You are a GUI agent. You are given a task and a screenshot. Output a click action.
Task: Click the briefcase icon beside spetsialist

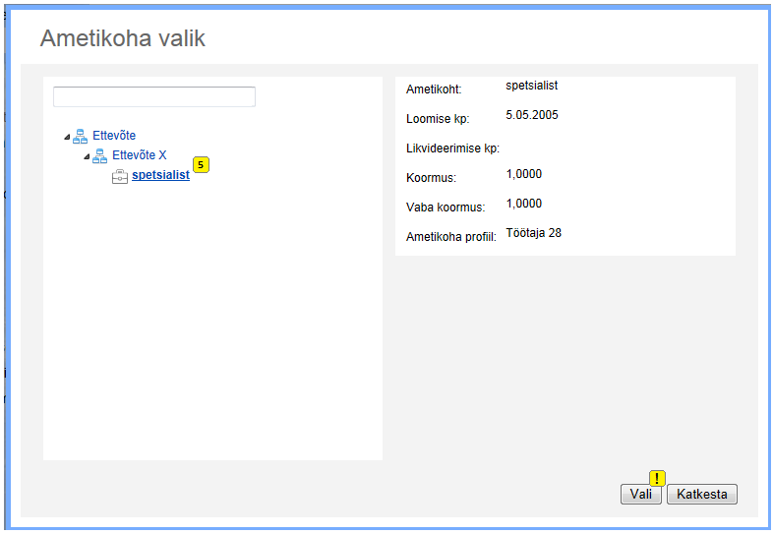click(x=120, y=176)
